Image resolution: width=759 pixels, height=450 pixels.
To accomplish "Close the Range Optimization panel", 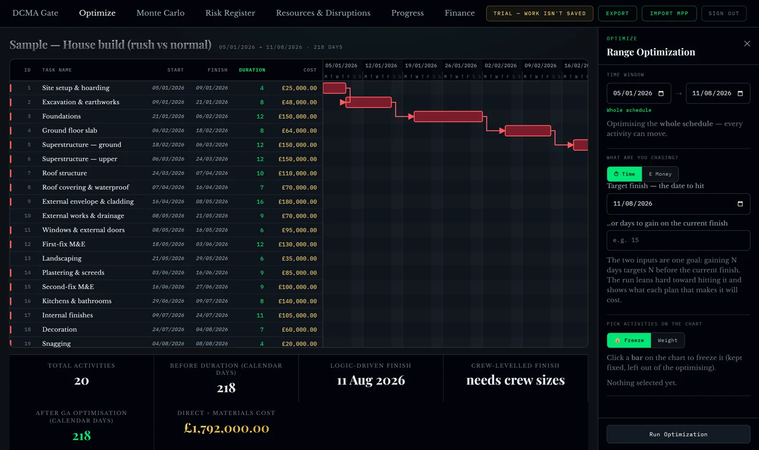I will (747, 44).
